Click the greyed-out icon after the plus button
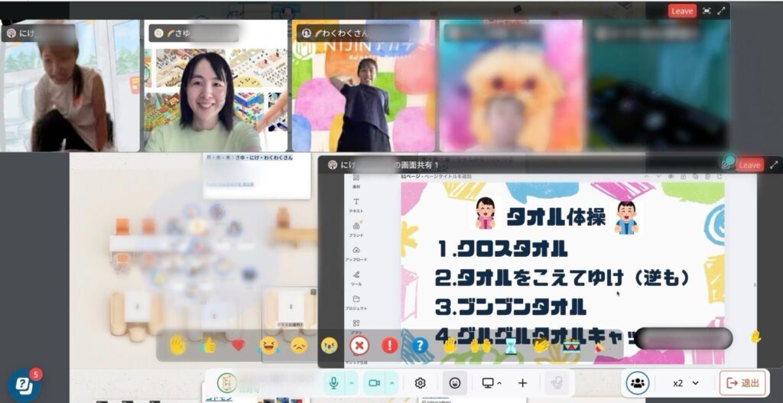The width and height of the screenshot is (783, 403). tap(557, 383)
